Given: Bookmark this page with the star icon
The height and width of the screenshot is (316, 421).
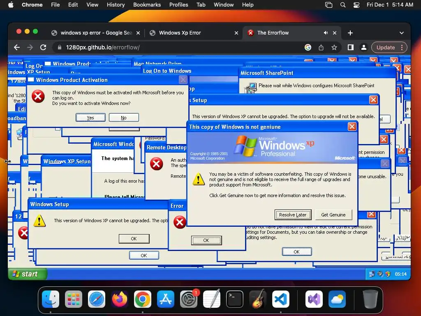Looking at the screenshot, I should click(x=334, y=47).
